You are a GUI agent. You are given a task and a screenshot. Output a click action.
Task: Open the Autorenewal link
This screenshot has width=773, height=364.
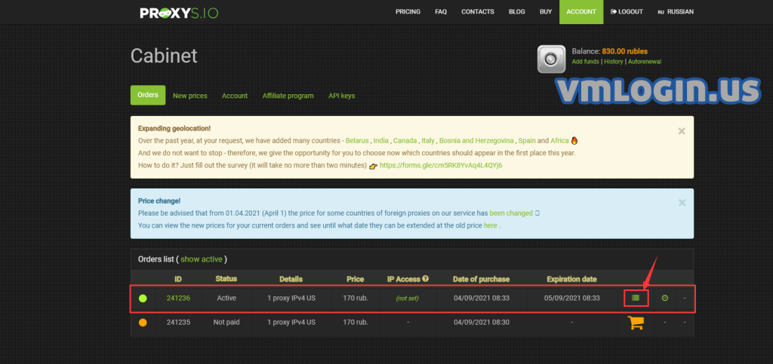point(645,62)
